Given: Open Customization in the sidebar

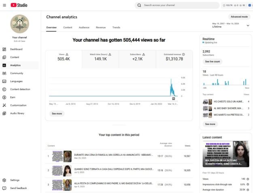Looking at the screenshot, I should click(x=18, y=105).
